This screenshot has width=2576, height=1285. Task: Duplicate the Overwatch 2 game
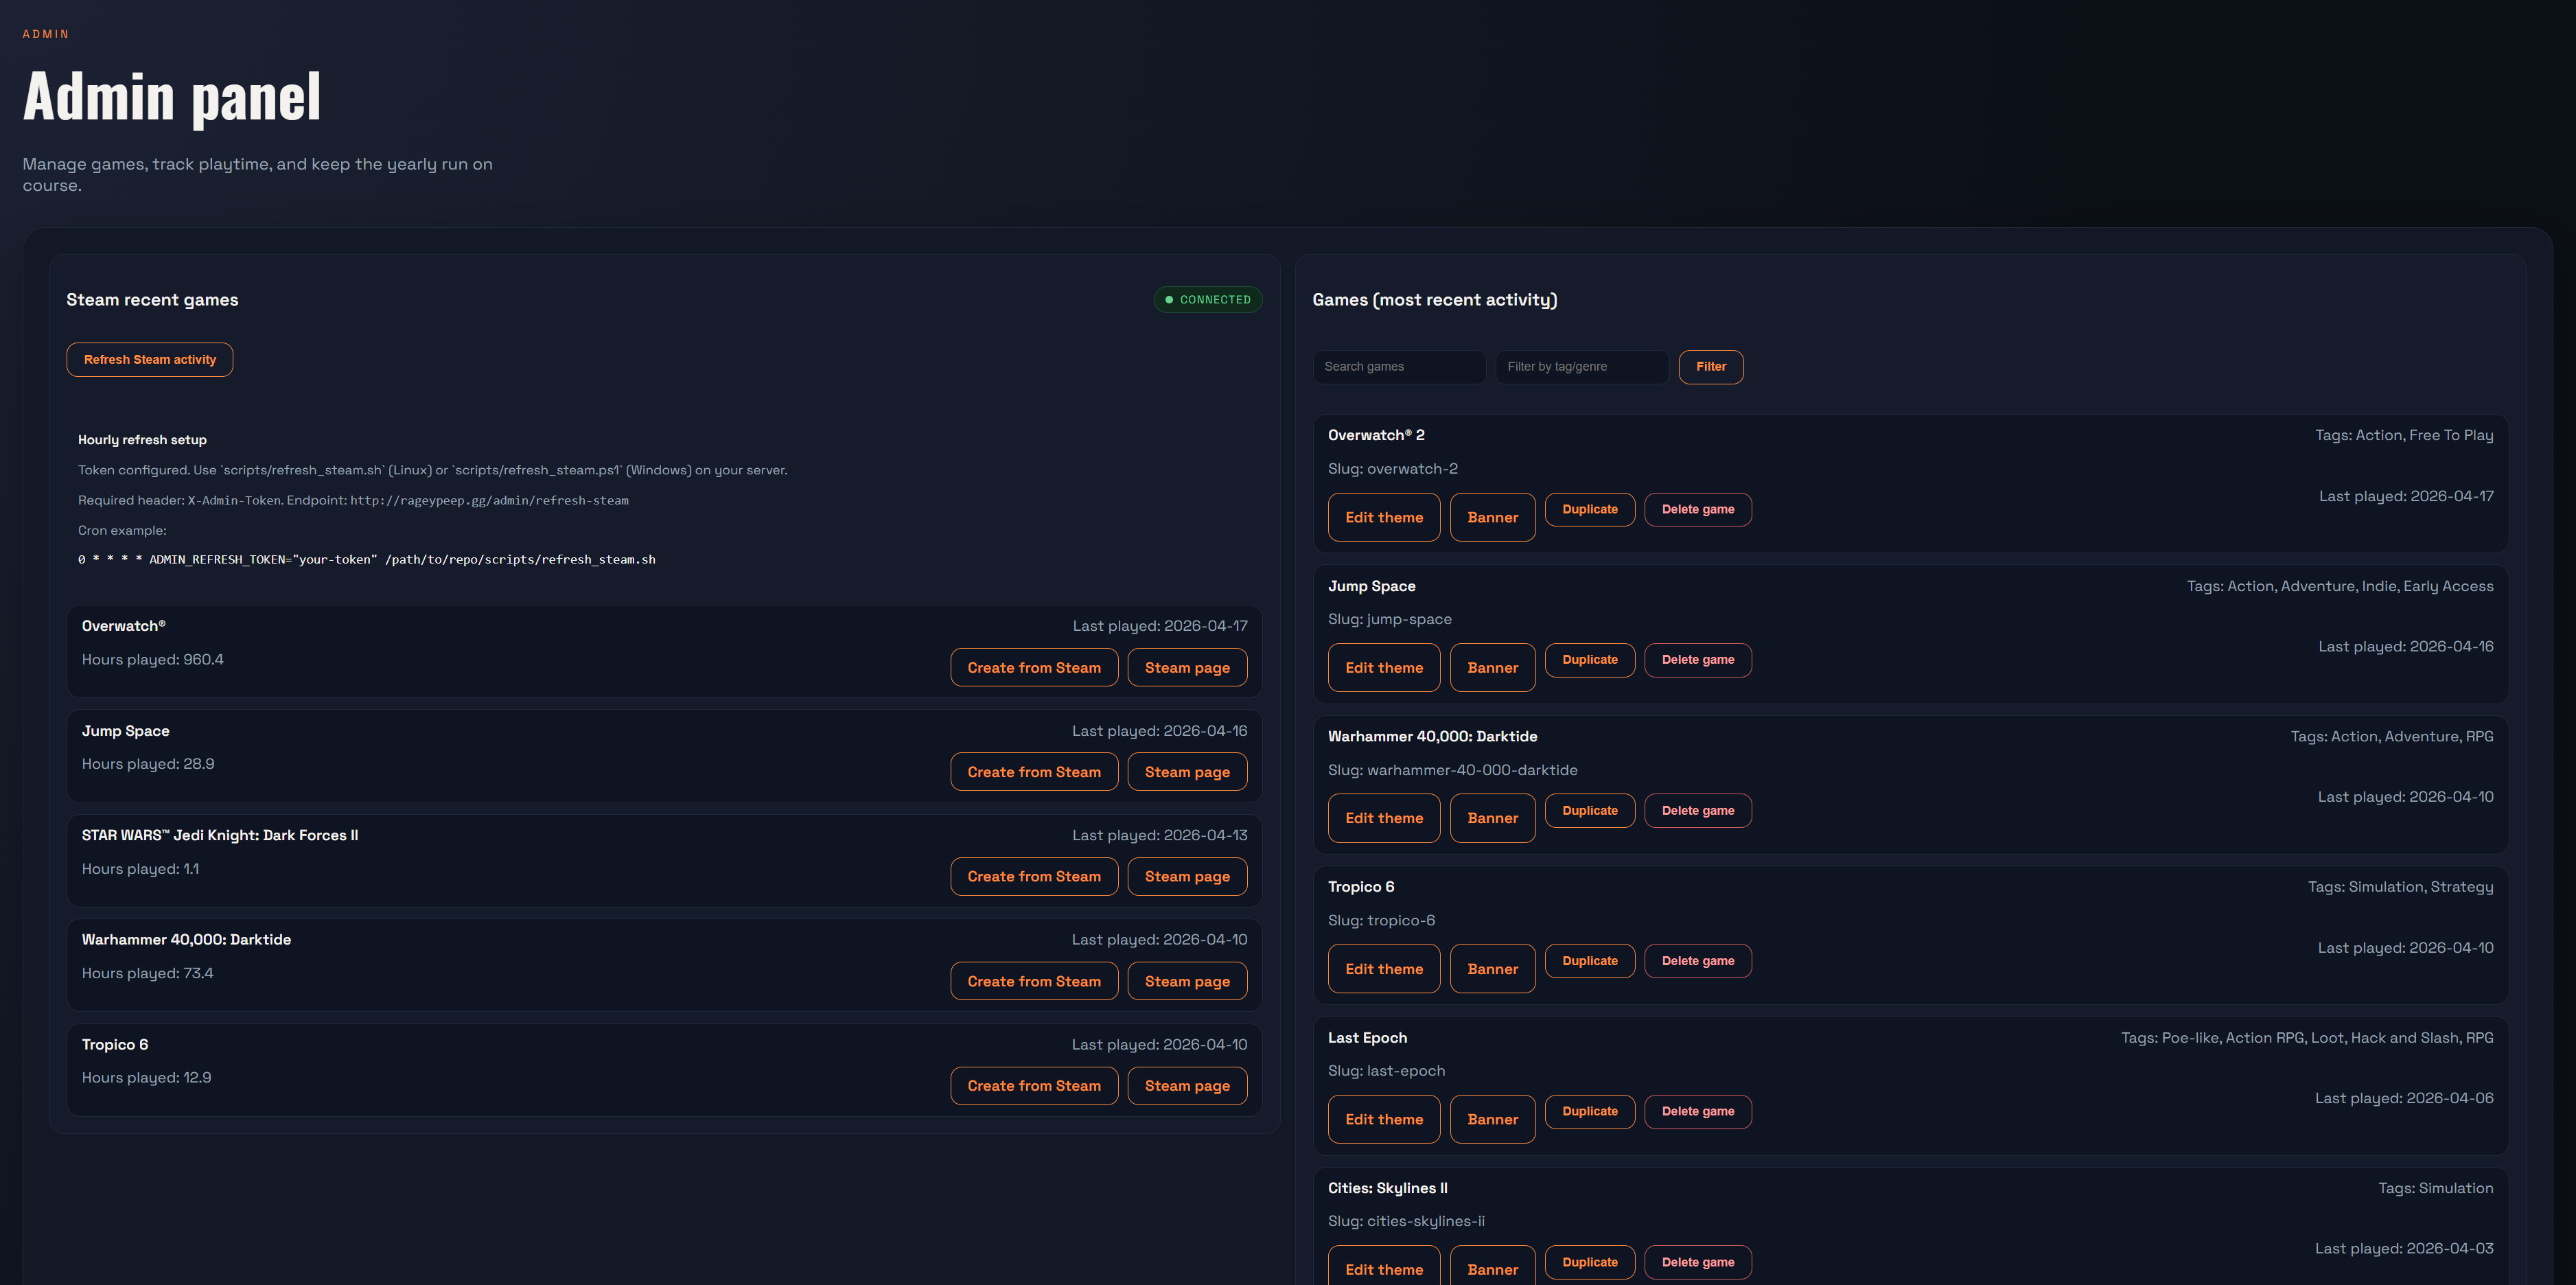1589,509
